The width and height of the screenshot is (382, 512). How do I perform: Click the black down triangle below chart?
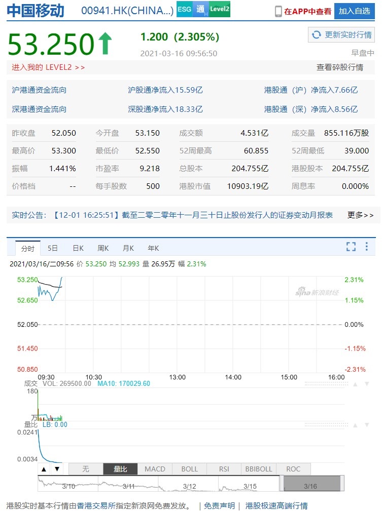point(57,469)
